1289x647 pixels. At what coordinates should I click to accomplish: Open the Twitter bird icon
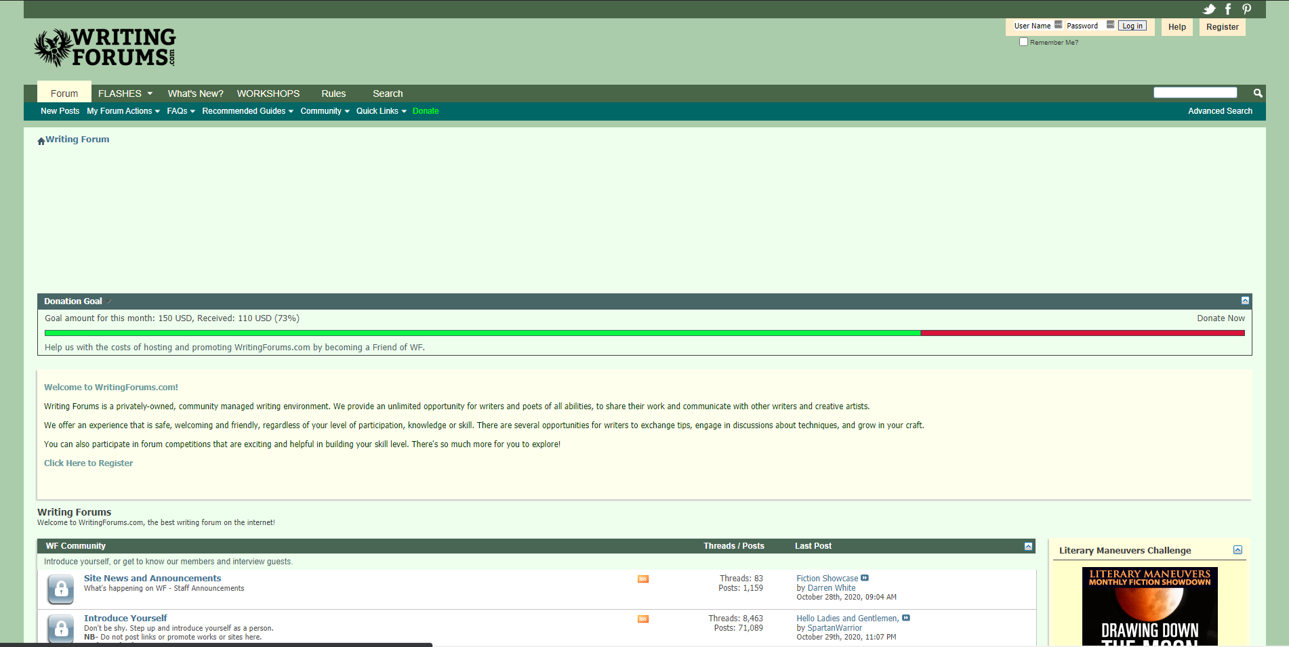click(1209, 9)
